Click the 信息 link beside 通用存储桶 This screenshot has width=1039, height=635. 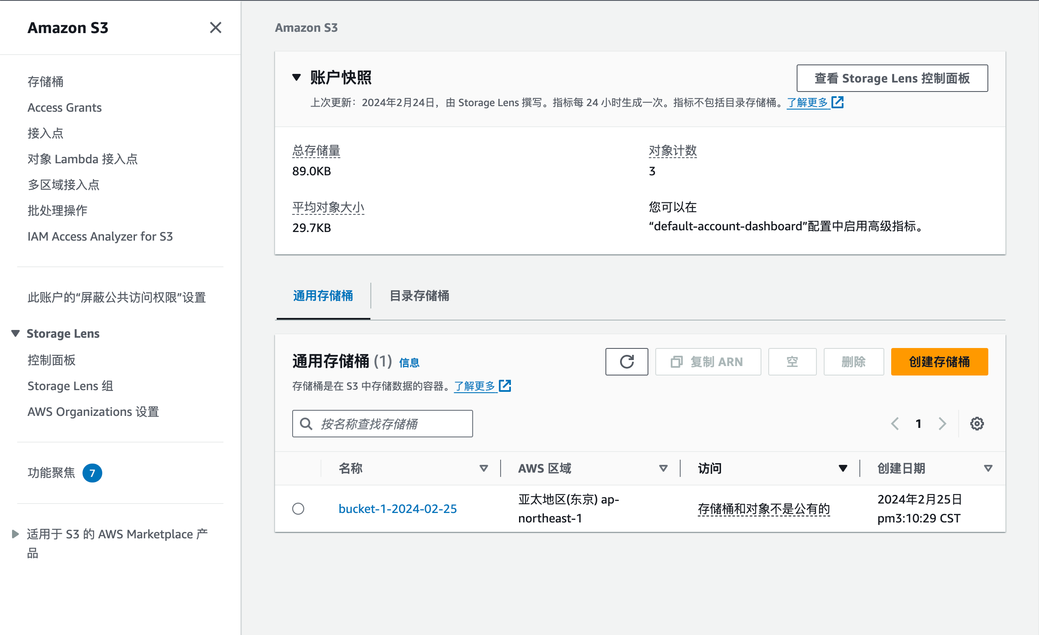(x=409, y=363)
